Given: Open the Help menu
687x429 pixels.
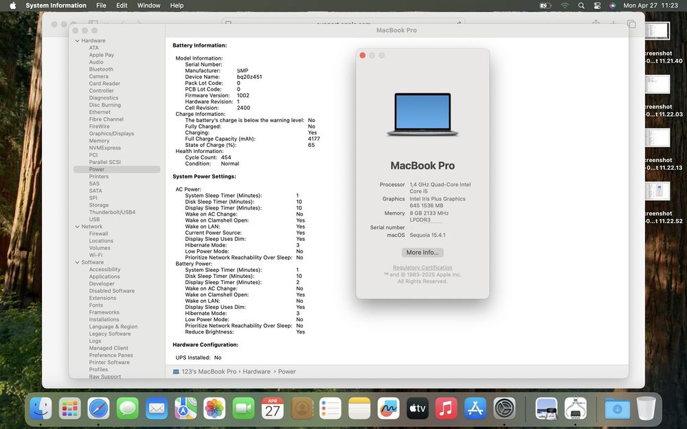Looking at the screenshot, I should (177, 5).
